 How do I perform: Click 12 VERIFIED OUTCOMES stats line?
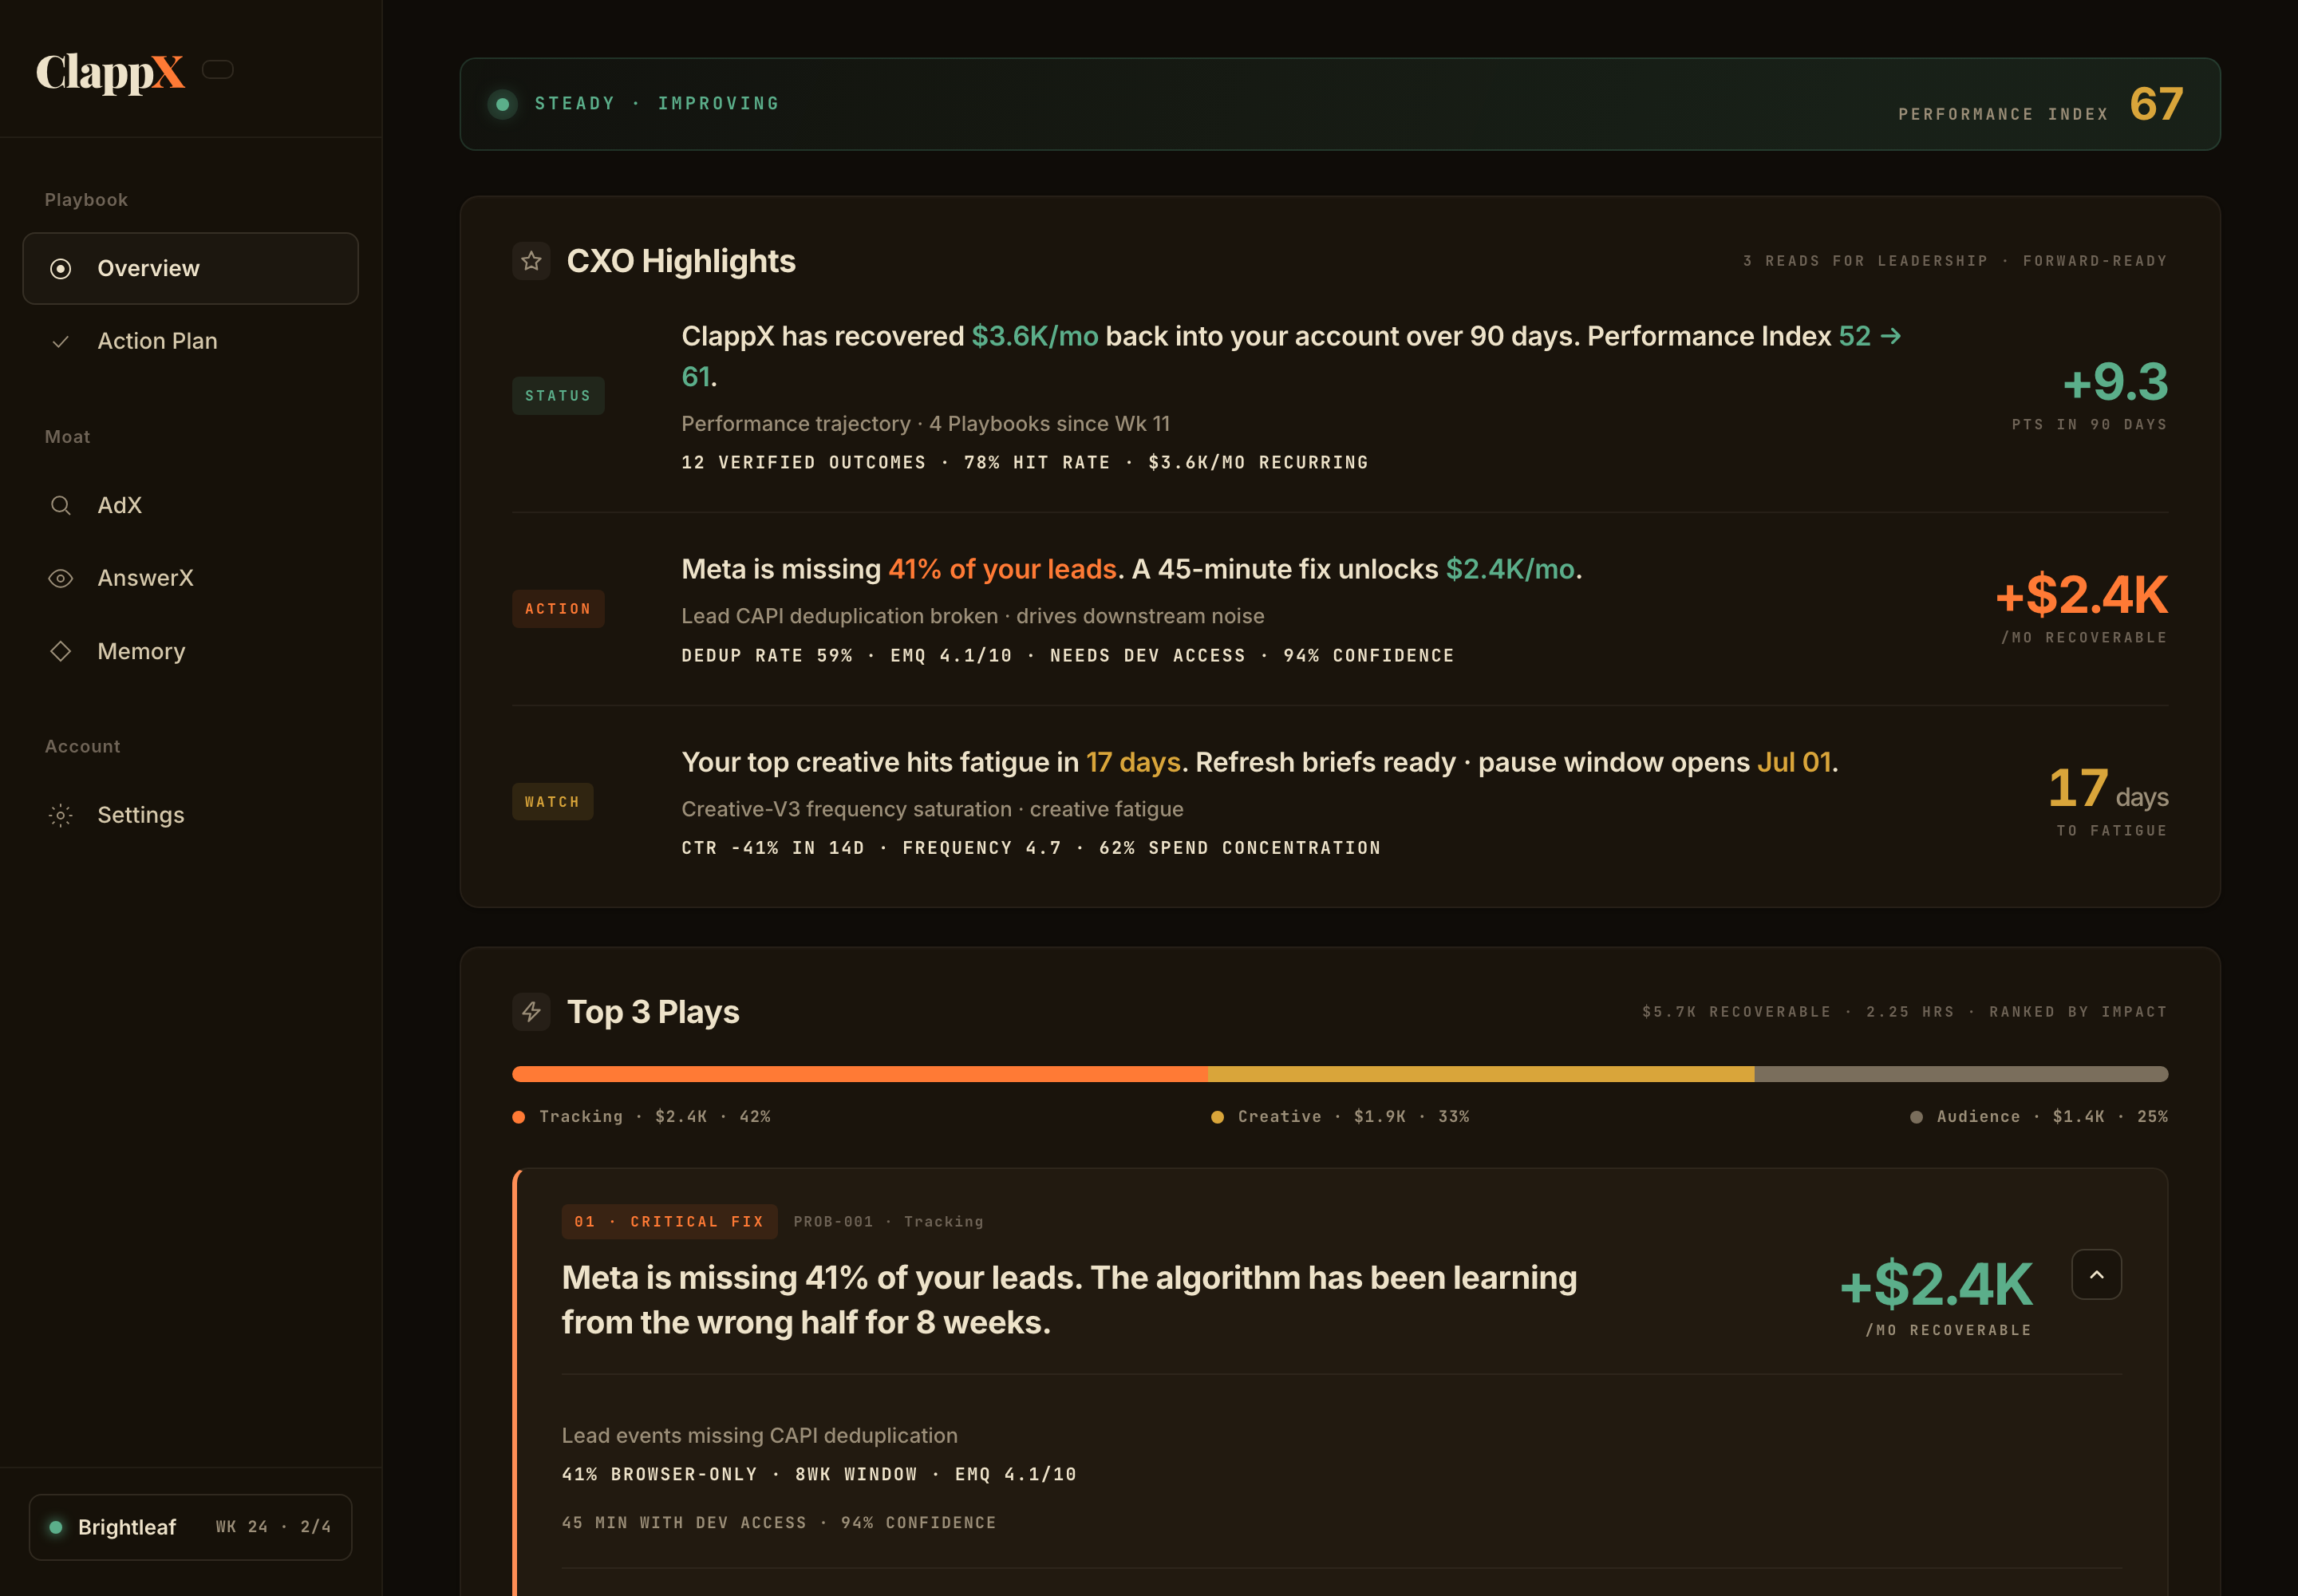click(1025, 463)
